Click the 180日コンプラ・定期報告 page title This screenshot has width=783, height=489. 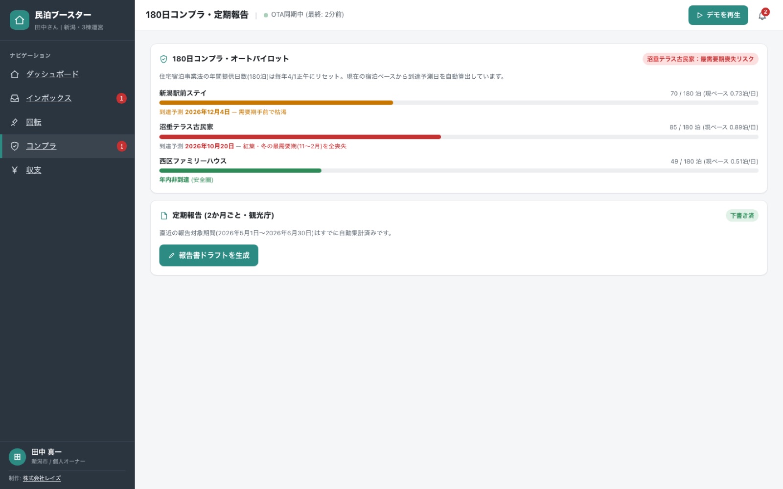click(x=197, y=15)
